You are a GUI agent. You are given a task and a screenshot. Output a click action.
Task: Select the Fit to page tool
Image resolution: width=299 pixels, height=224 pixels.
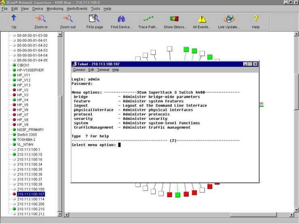94,19
